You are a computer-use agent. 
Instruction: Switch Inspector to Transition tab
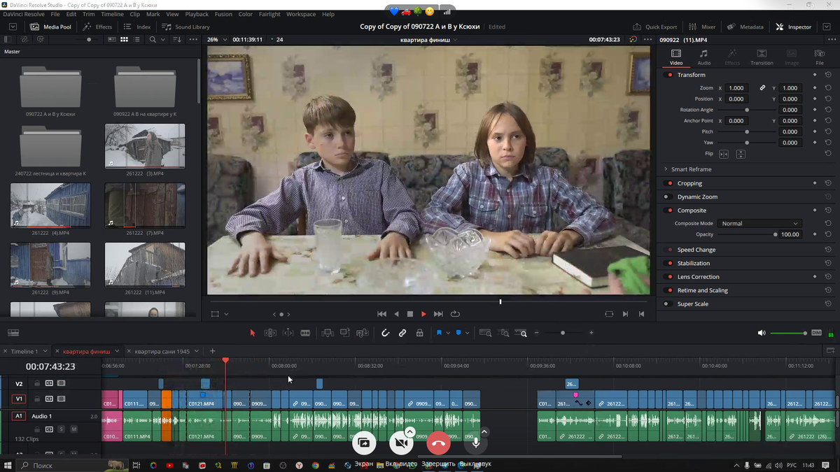coord(762,57)
